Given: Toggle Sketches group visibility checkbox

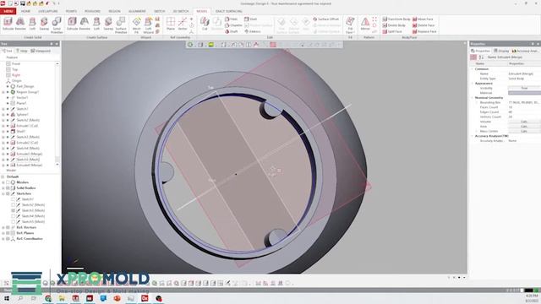Looking at the screenshot, I should [x=8, y=193].
